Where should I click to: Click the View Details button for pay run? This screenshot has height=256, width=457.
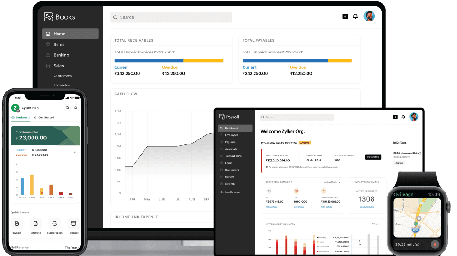(372, 157)
